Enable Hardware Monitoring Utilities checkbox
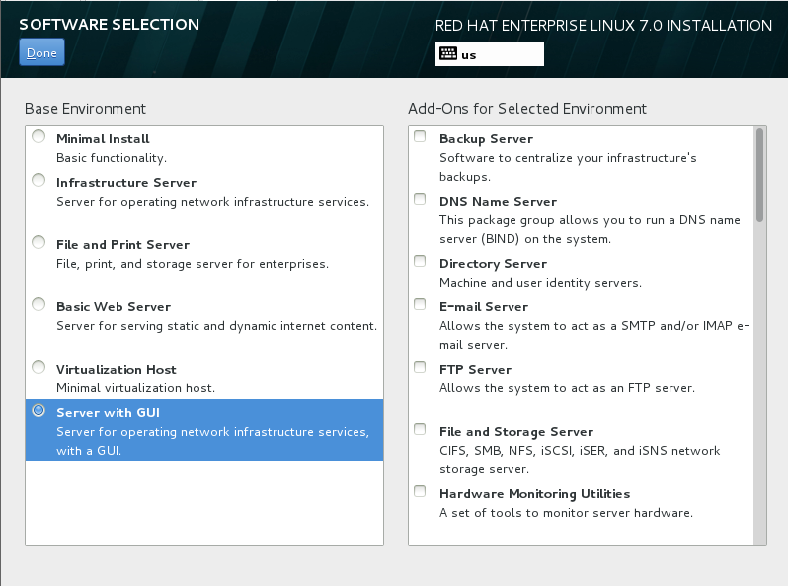Screen dimensions: 788x586 [420, 491]
